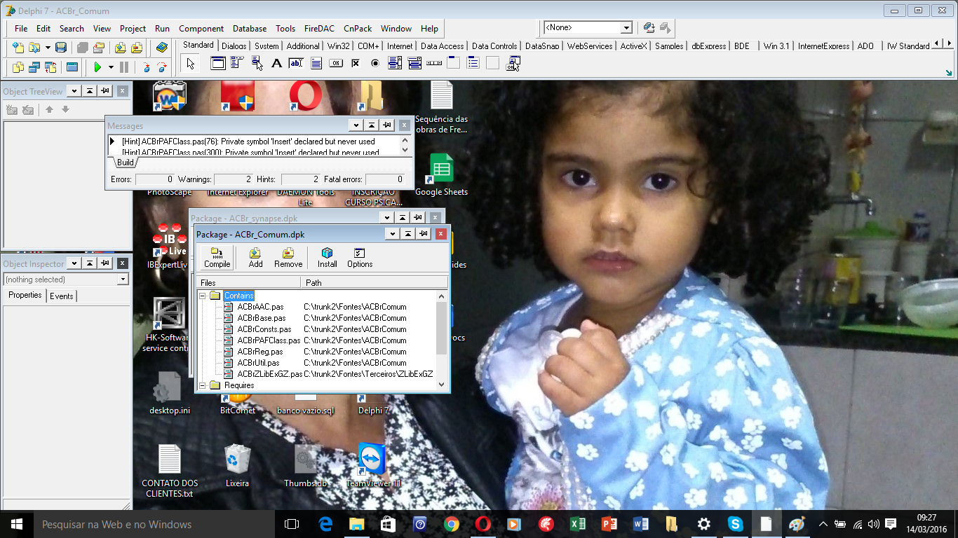Select the arrow pointer in component palette
Image resolution: width=958 pixels, height=538 pixels.
191,64
